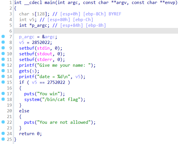The height and width of the screenshot is (144, 178).
Task: Click the __cdecl calling convention keyword
Action: 33,3
